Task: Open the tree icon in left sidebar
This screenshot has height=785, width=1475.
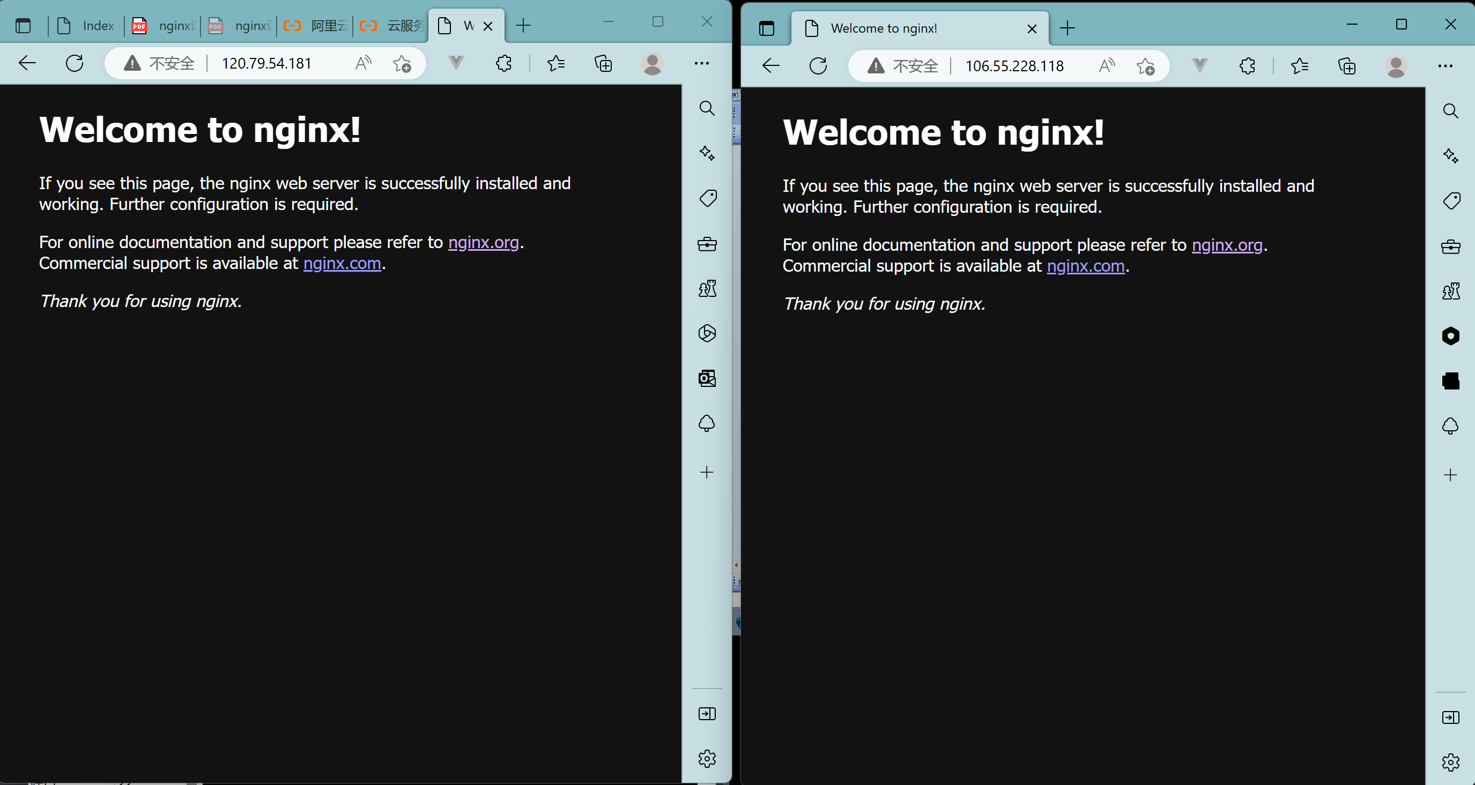Action: point(707,423)
